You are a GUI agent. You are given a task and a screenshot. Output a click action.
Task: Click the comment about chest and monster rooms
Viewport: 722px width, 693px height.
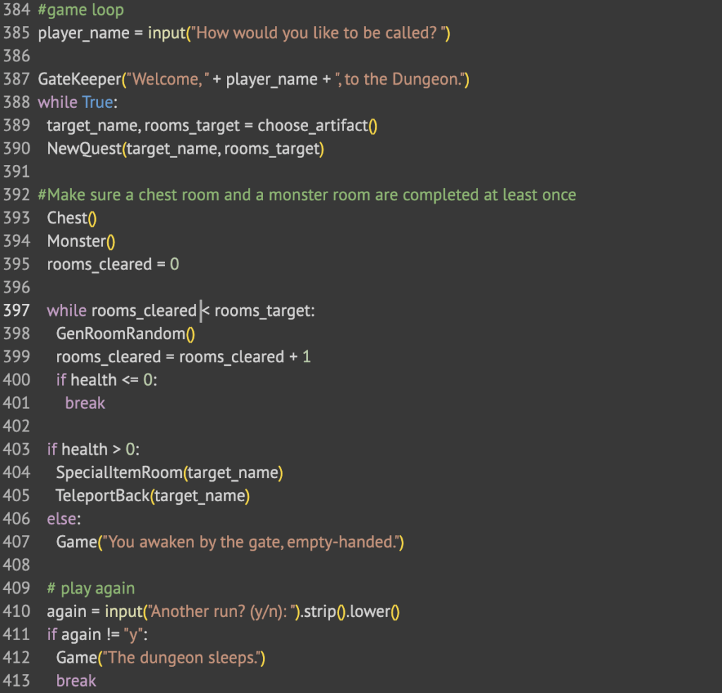[307, 195]
